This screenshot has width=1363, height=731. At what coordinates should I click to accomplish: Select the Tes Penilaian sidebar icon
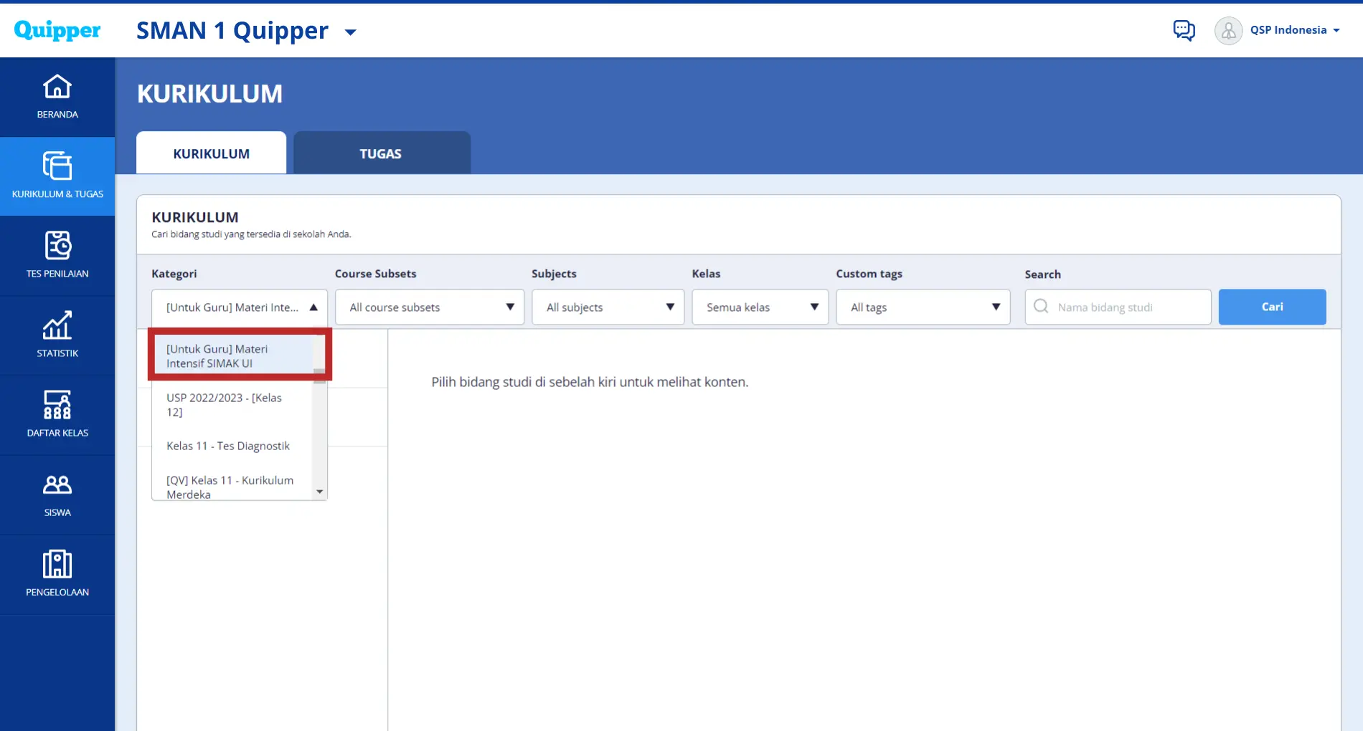click(57, 247)
